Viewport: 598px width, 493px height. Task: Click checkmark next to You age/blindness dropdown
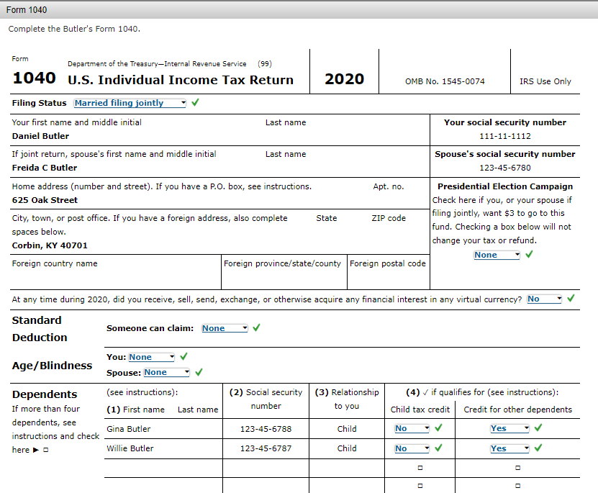183,356
